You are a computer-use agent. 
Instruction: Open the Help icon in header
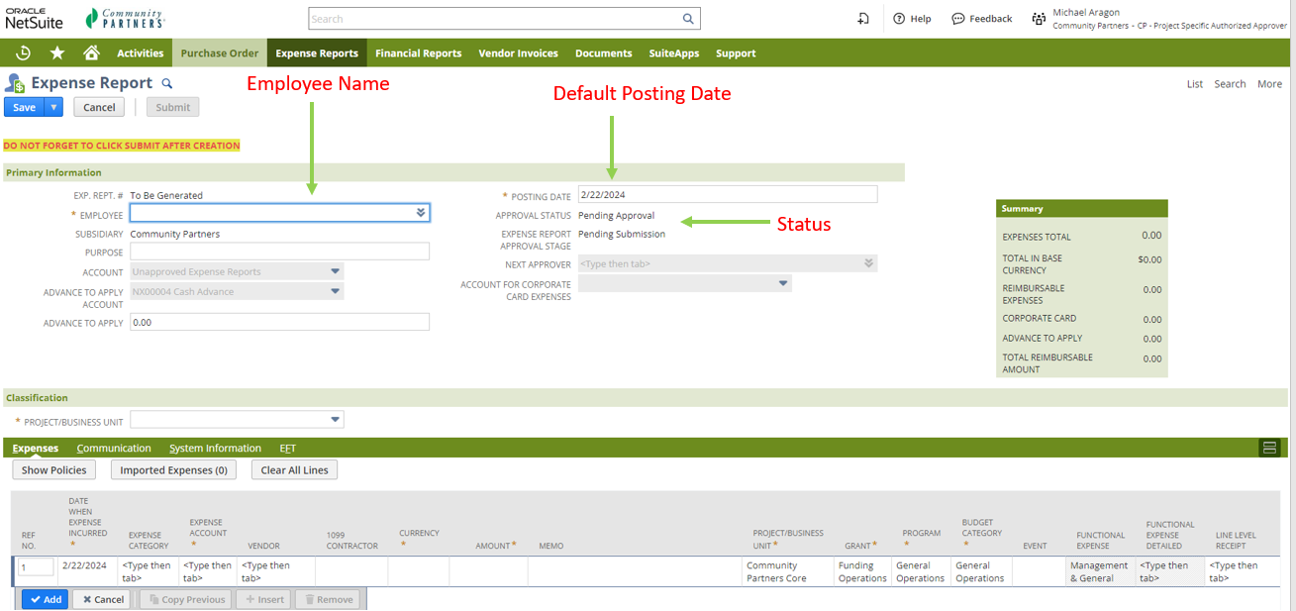point(899,19)
